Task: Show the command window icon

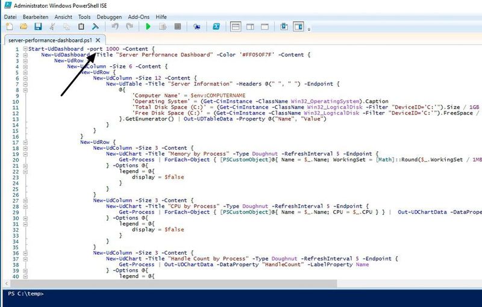Action: pos(284,26)
